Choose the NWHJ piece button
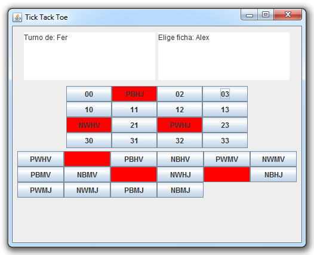 (180, 174)
